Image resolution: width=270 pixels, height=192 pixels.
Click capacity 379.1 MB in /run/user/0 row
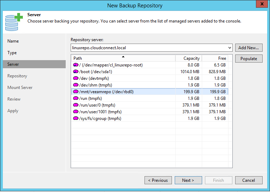(x=191, y=105)
